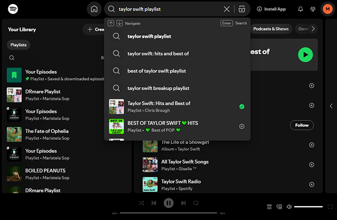Adjust the volume slider

[308, 207]
